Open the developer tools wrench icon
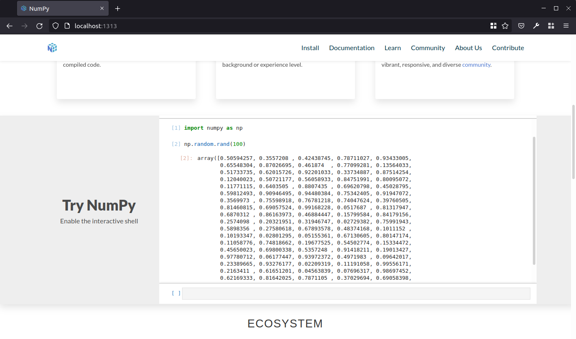The image size is (576, 339). coord(536,26)
